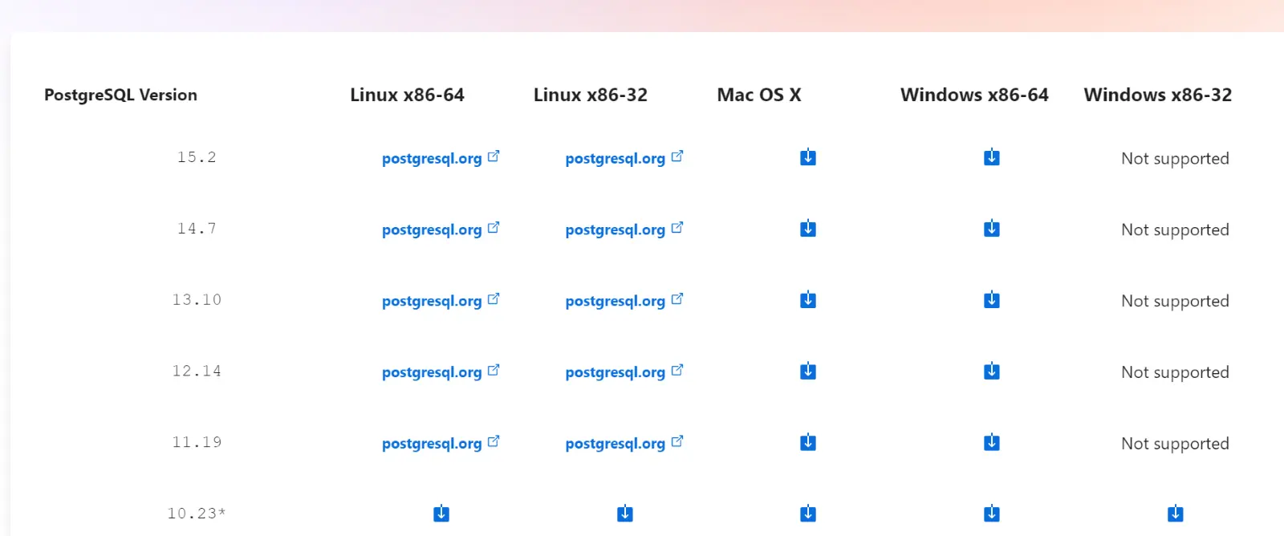This screenshot has height=536, width=1284.
Task: Download PostgreSQL 10.23 for Windows x86-64
Action: coord(992,514)
